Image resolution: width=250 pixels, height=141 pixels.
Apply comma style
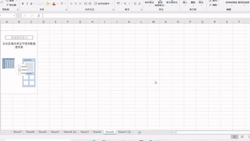[x=129, y=4]
